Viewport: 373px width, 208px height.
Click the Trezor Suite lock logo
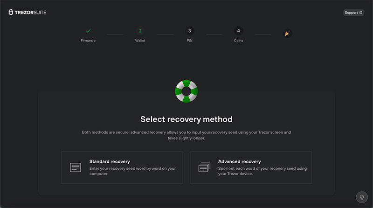click(11, 12)
